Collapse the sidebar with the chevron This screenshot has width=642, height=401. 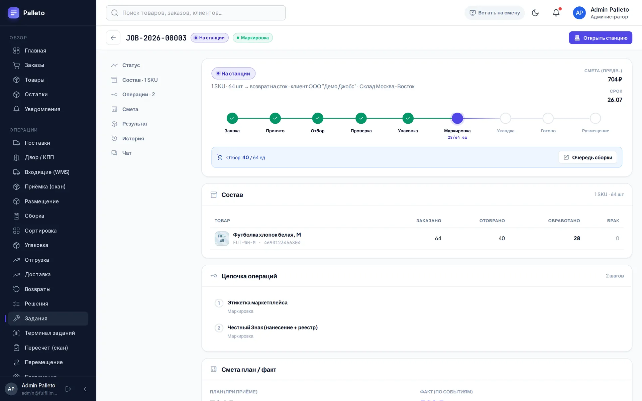coord(85,389)
